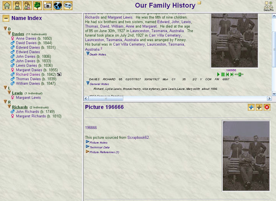
Task: Open the individuals index icon
Action: pyautogui.click(x=17, y=5)
